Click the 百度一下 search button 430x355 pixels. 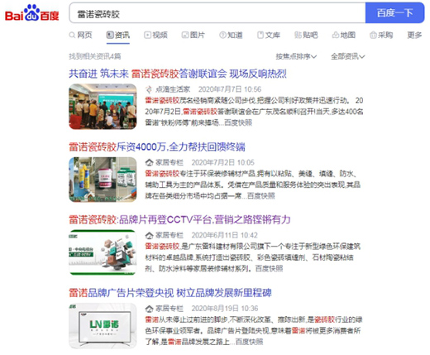(x=394, y=12)
